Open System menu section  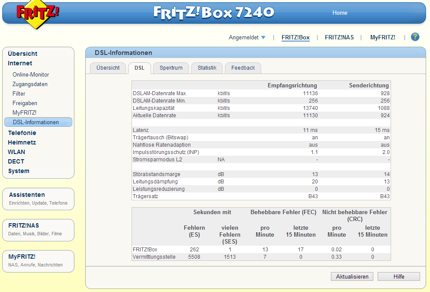point(18,171)
